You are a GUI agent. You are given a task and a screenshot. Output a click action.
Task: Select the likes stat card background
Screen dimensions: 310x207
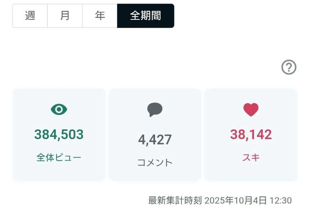pyautogui.click(x=251, y=135)
